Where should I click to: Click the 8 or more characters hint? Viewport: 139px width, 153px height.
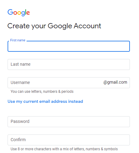[64, 149]
